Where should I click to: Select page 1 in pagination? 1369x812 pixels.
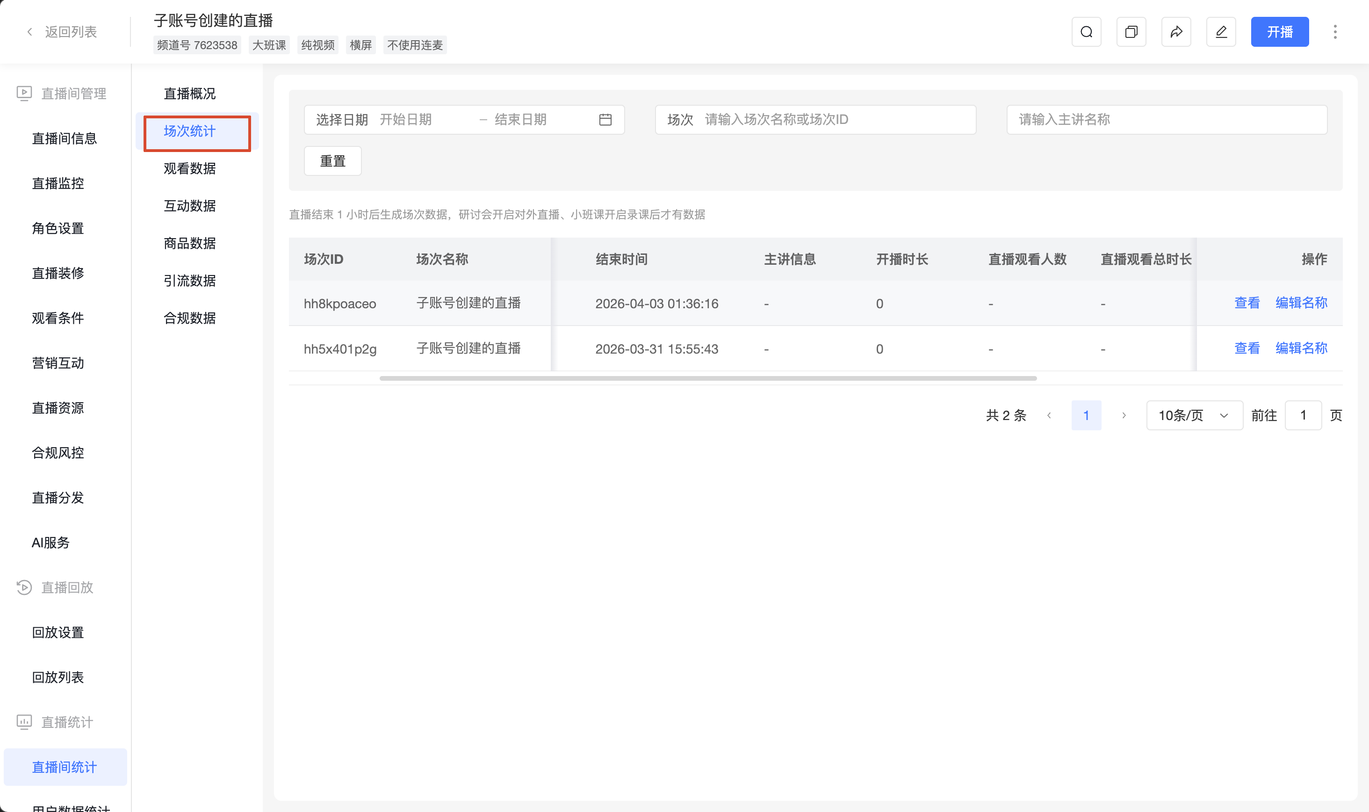tap(1086, 415)
